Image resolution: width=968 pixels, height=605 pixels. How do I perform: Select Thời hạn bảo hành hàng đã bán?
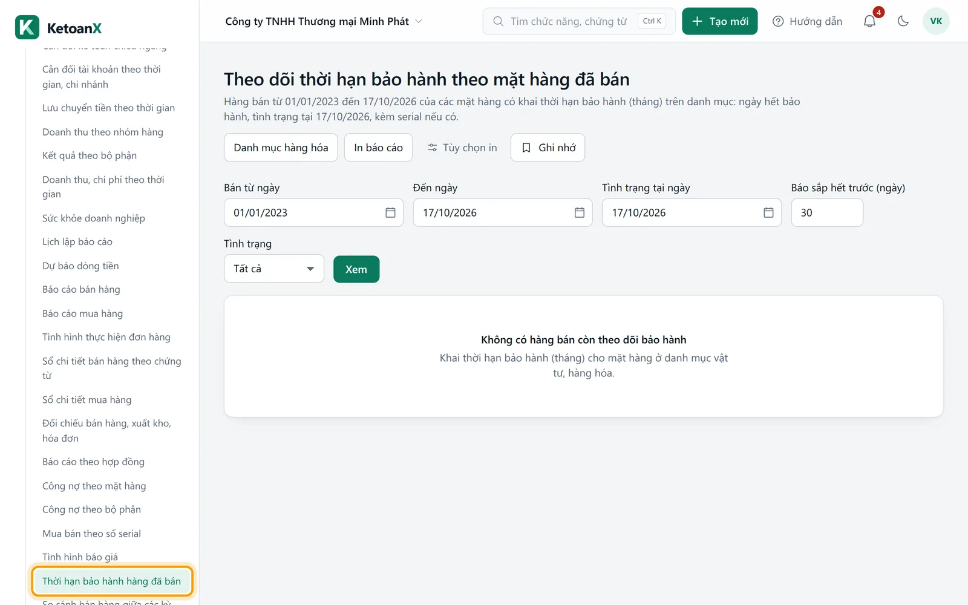pyautogui.click(x=112, y=581)
